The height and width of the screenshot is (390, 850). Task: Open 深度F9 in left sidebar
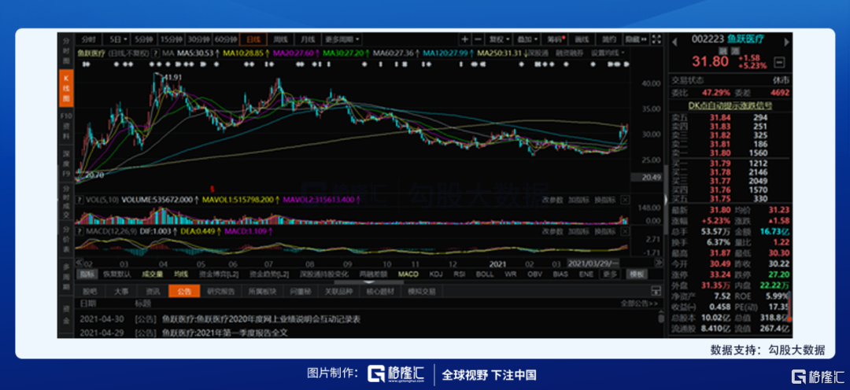click(65, 164)
